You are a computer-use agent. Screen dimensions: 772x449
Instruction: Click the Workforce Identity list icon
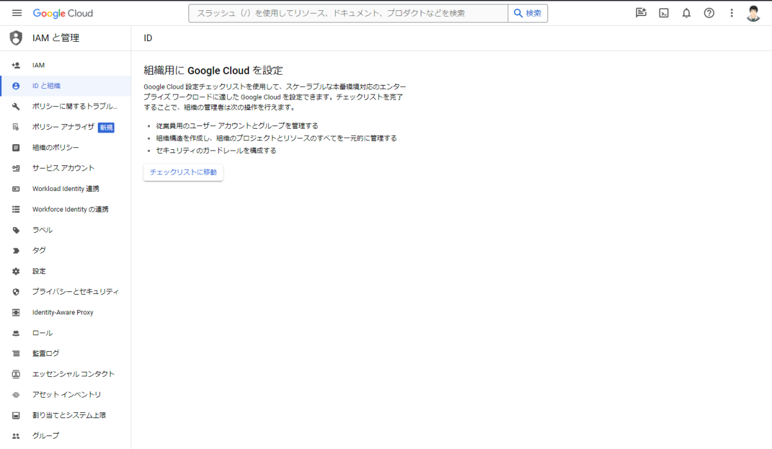point(16,209)
